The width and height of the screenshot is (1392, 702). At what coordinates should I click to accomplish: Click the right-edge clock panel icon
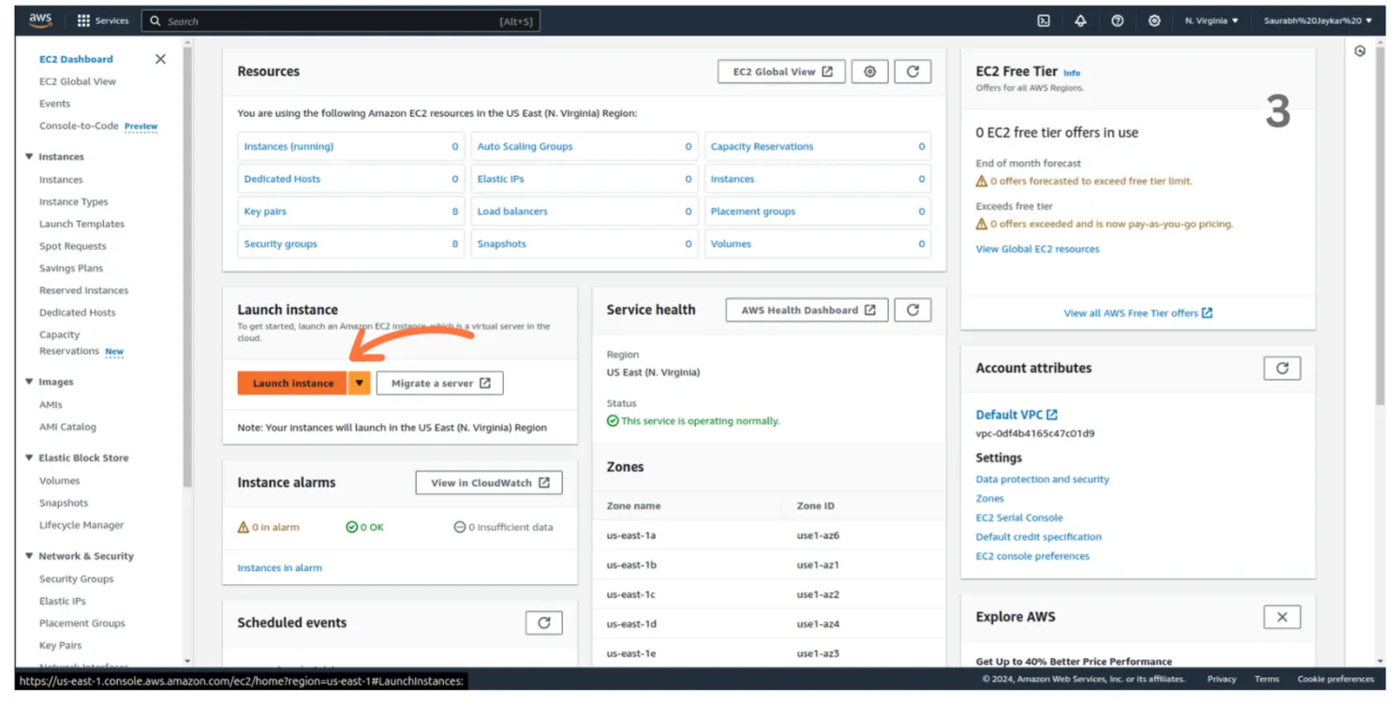1360,51
